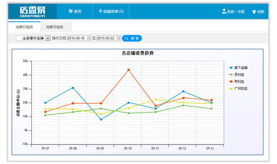Toggle 广州总店 series in chart legend

(x=238, y=88)
